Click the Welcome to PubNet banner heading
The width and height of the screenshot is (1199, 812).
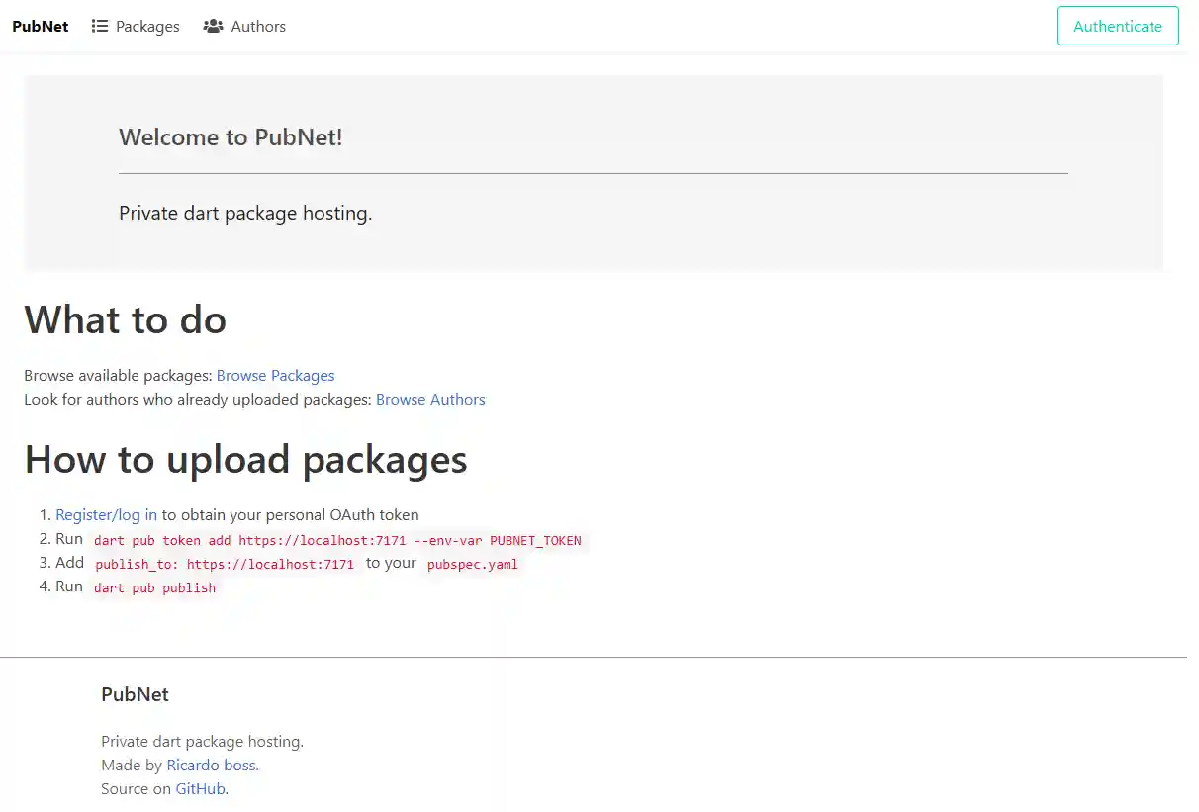point(231,137)
